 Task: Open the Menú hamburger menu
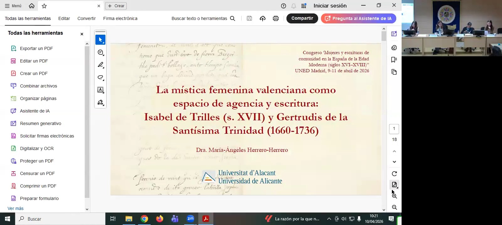(13, 6)
